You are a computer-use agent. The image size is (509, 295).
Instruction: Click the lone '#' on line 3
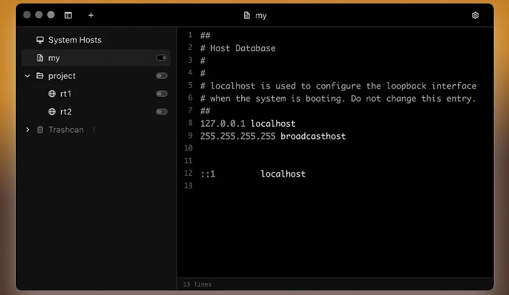click(x=203, y=61)
